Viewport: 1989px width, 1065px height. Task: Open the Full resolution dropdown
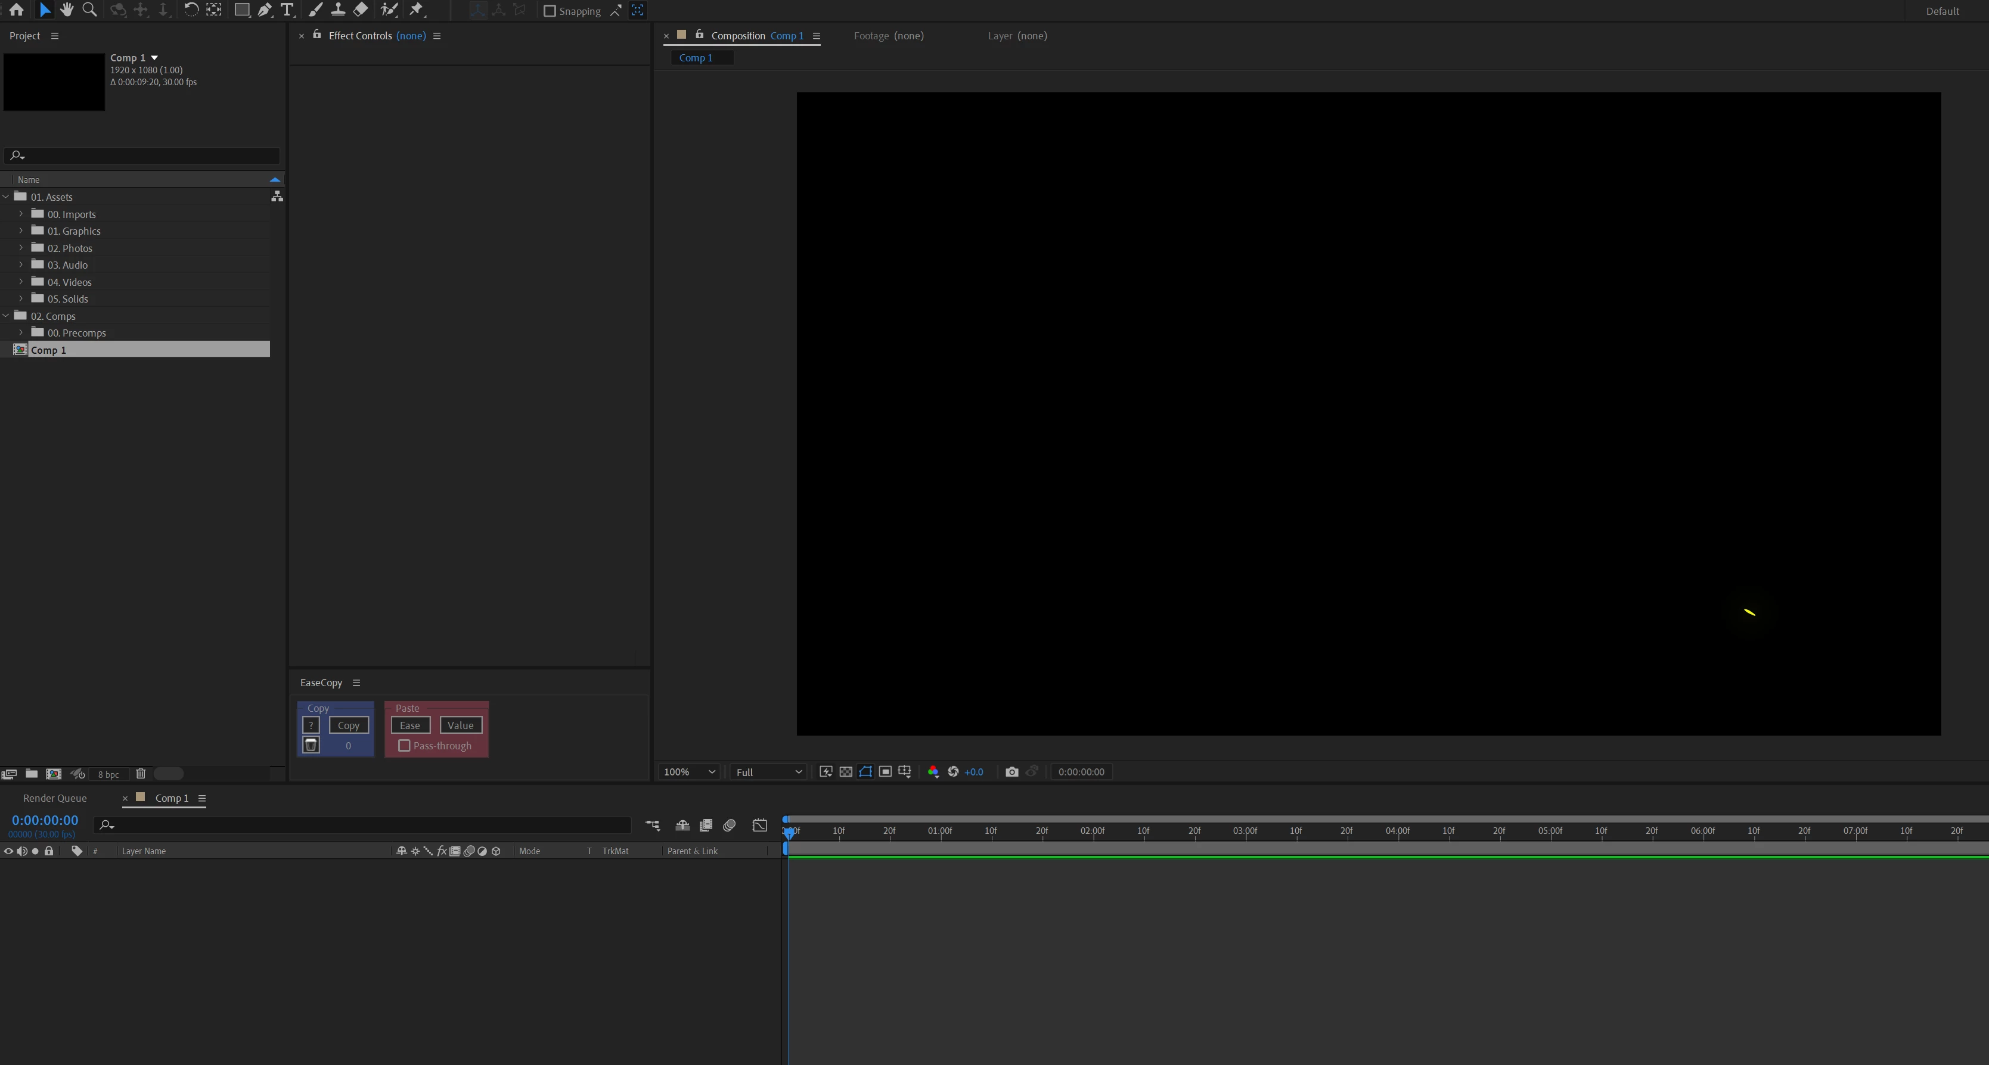coord(768,772)
